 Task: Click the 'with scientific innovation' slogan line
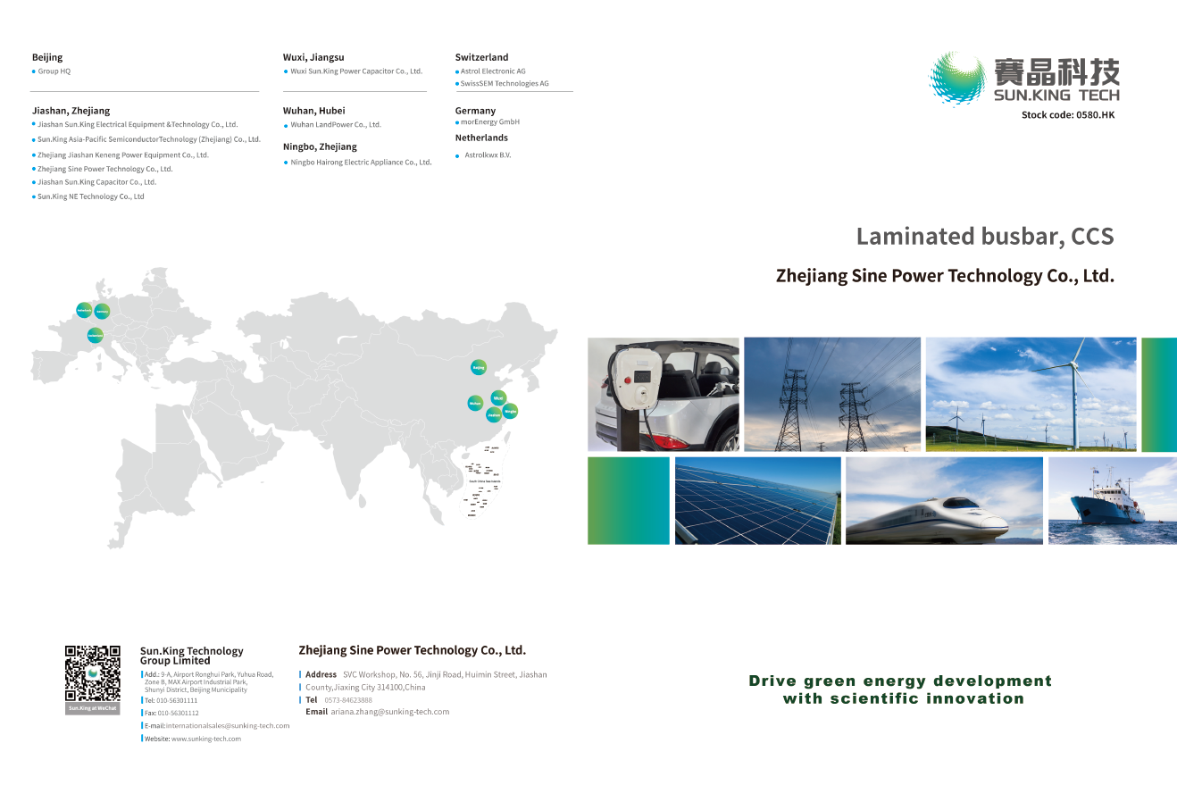click(904, 699)
